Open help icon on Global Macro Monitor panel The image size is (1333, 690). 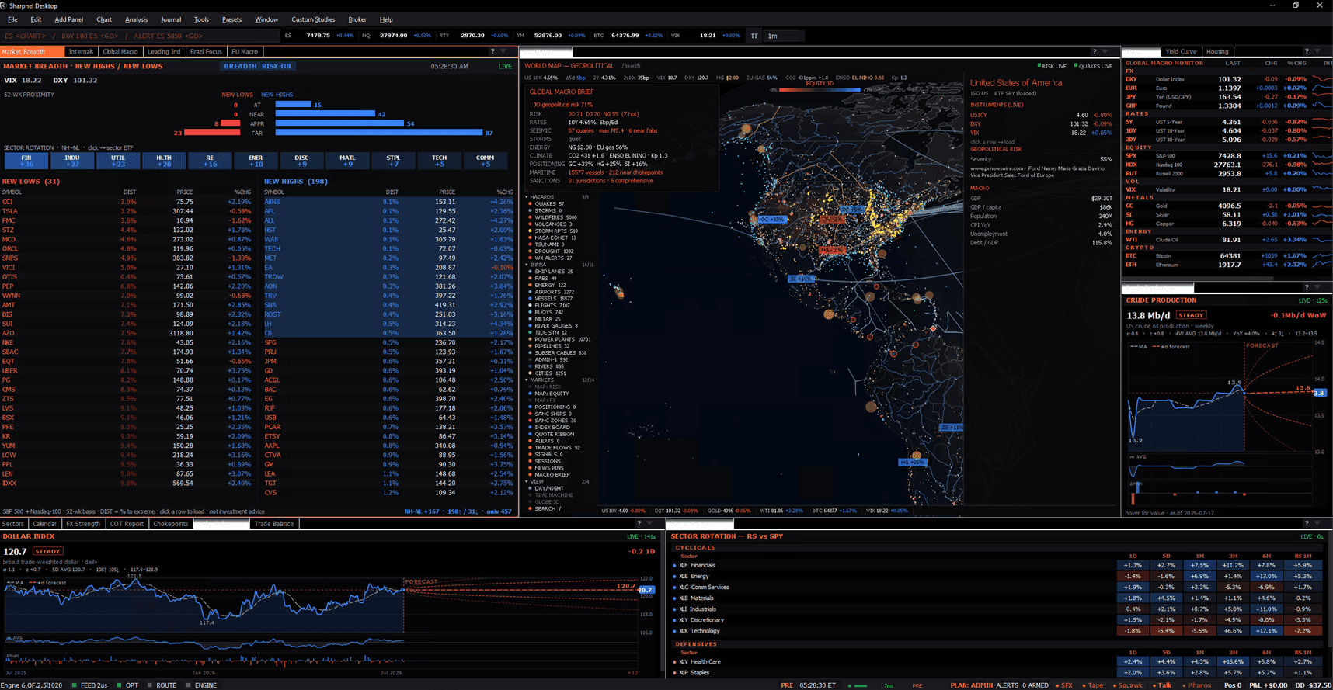click(1307, 51)
